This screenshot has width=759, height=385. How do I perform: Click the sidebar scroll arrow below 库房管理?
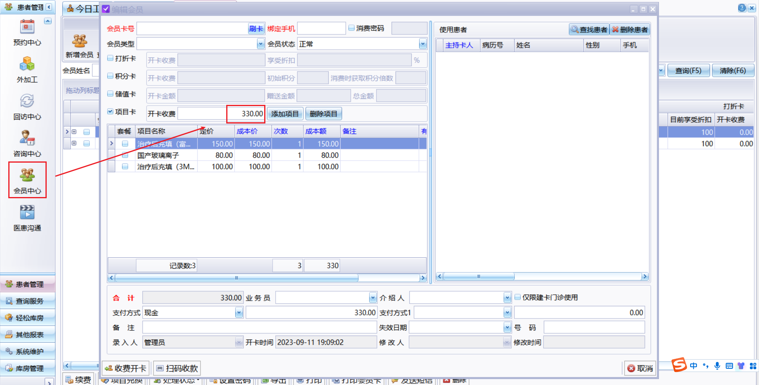coord(49,382)
